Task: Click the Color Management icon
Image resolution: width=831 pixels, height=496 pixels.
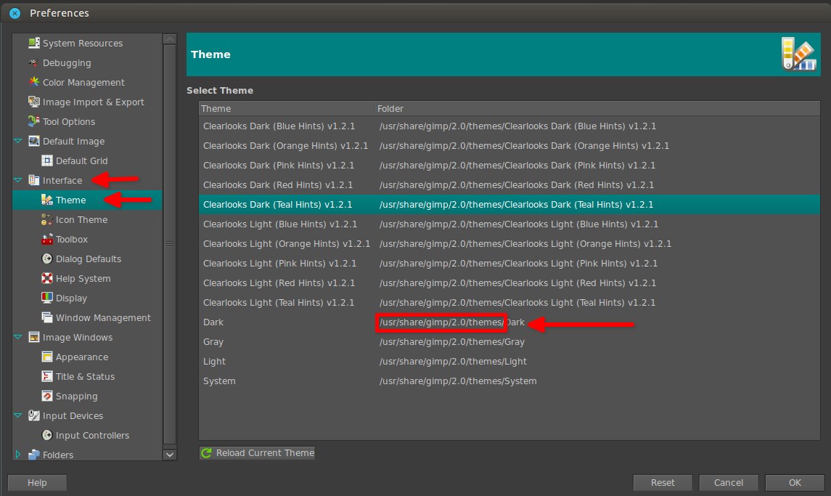Action: (34, 82)
